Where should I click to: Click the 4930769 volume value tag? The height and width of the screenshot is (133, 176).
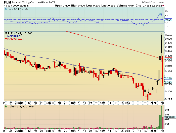click(x=170, y=117)
